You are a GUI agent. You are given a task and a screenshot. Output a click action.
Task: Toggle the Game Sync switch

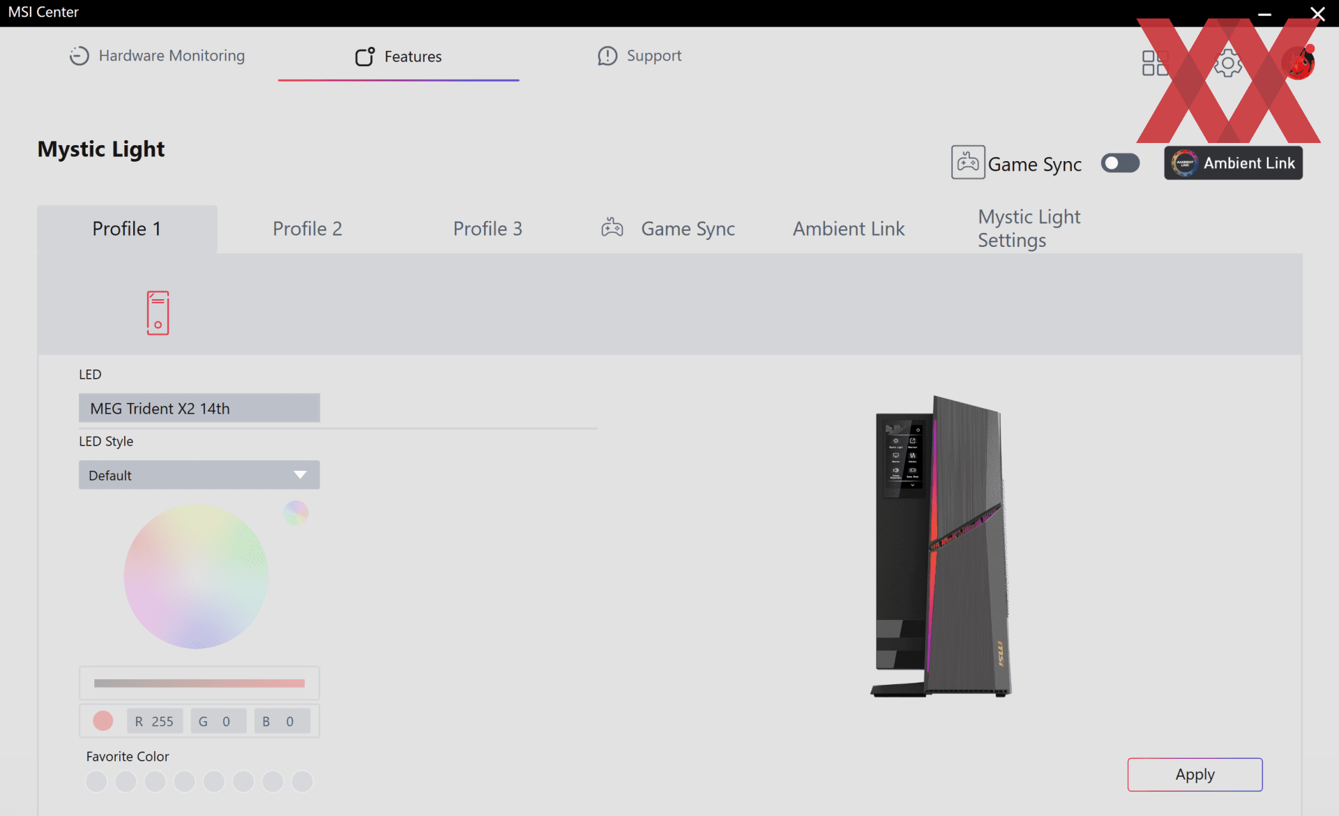point(1120,163)
